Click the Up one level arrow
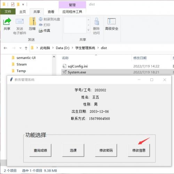This screenshot has width=174, height=174. coord(26,48)
